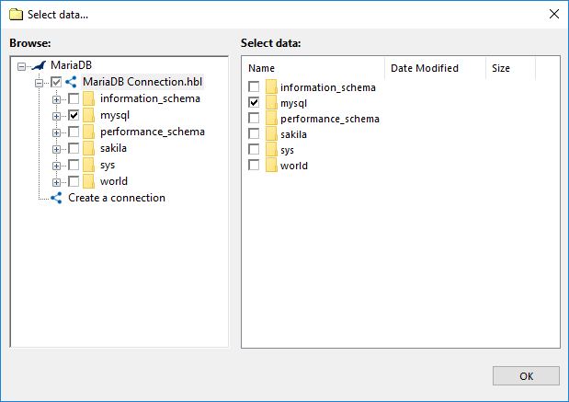Select MariaDB root label in tree
The image size is (569, 402).
pos(71,65)
